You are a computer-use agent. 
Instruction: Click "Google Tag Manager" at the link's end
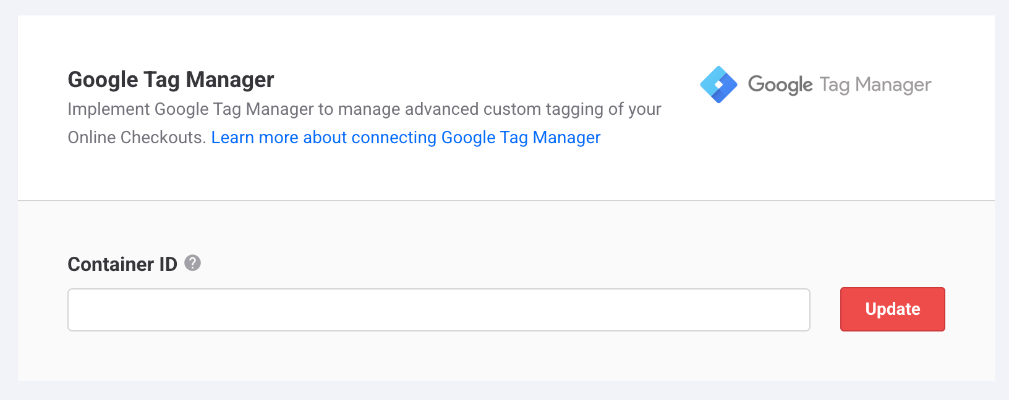coord(521,137)
